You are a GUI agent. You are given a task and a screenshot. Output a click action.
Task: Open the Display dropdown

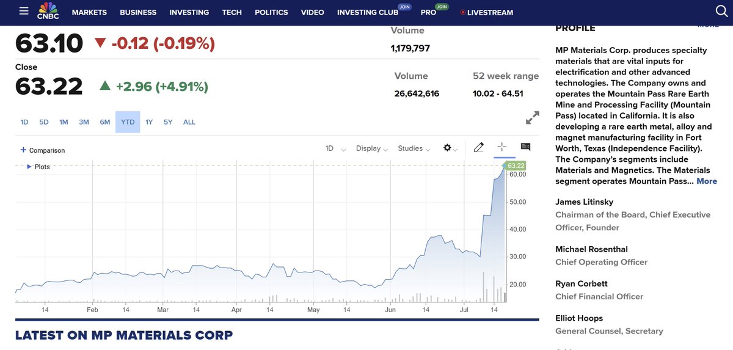tap(371, 148)
